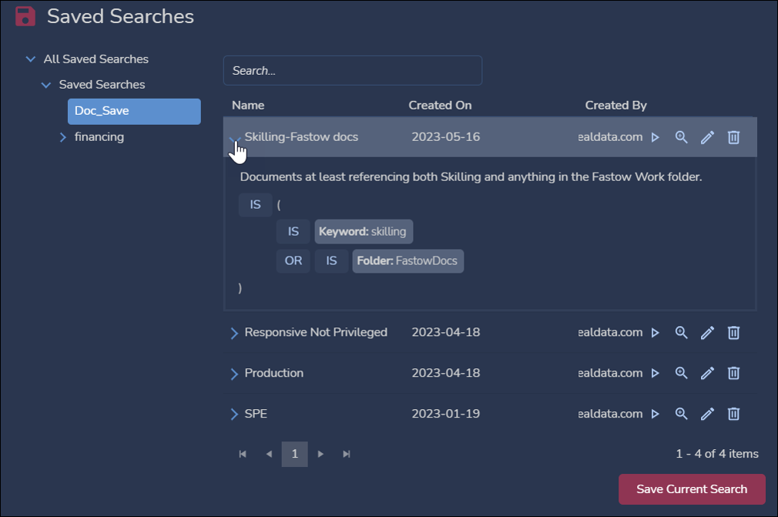Viewport: 778px width, 517px height.
Task: Preview the Skilling-Fastow docs search with magnifier
Action: (681, 137)
